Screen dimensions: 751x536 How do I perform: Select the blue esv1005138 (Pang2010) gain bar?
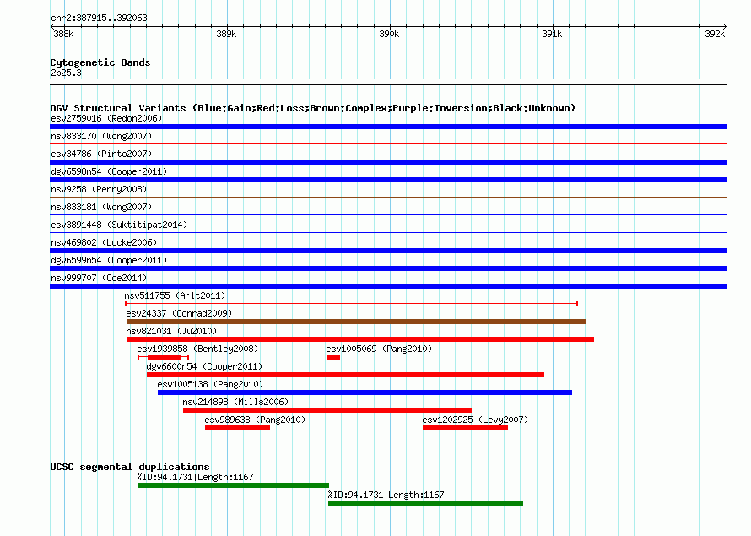tap(365, 393)
